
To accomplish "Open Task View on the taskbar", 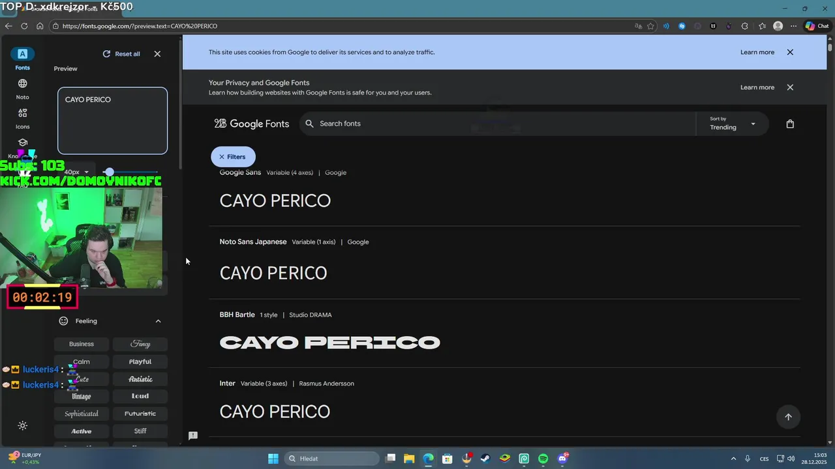I will 390,459.
